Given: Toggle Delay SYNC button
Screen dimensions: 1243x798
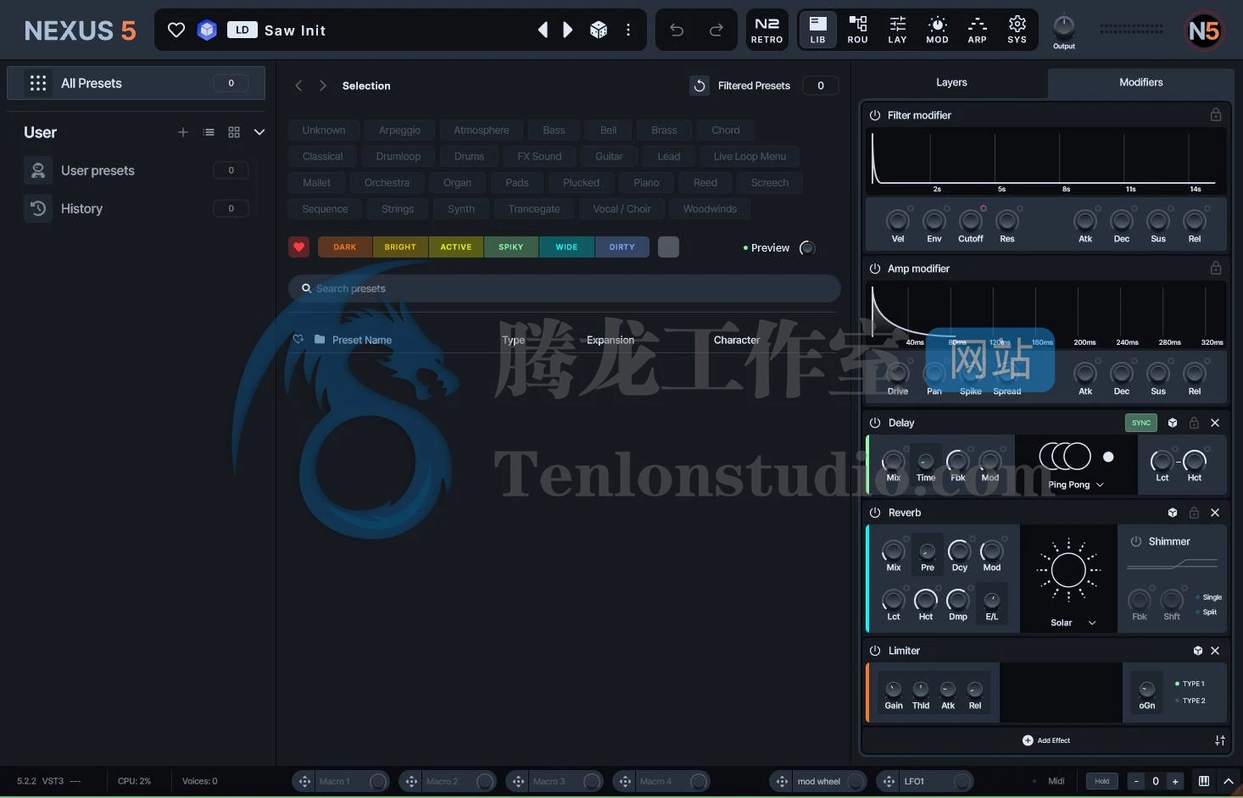Looking at the screenshot, I should click(1141, 423).
